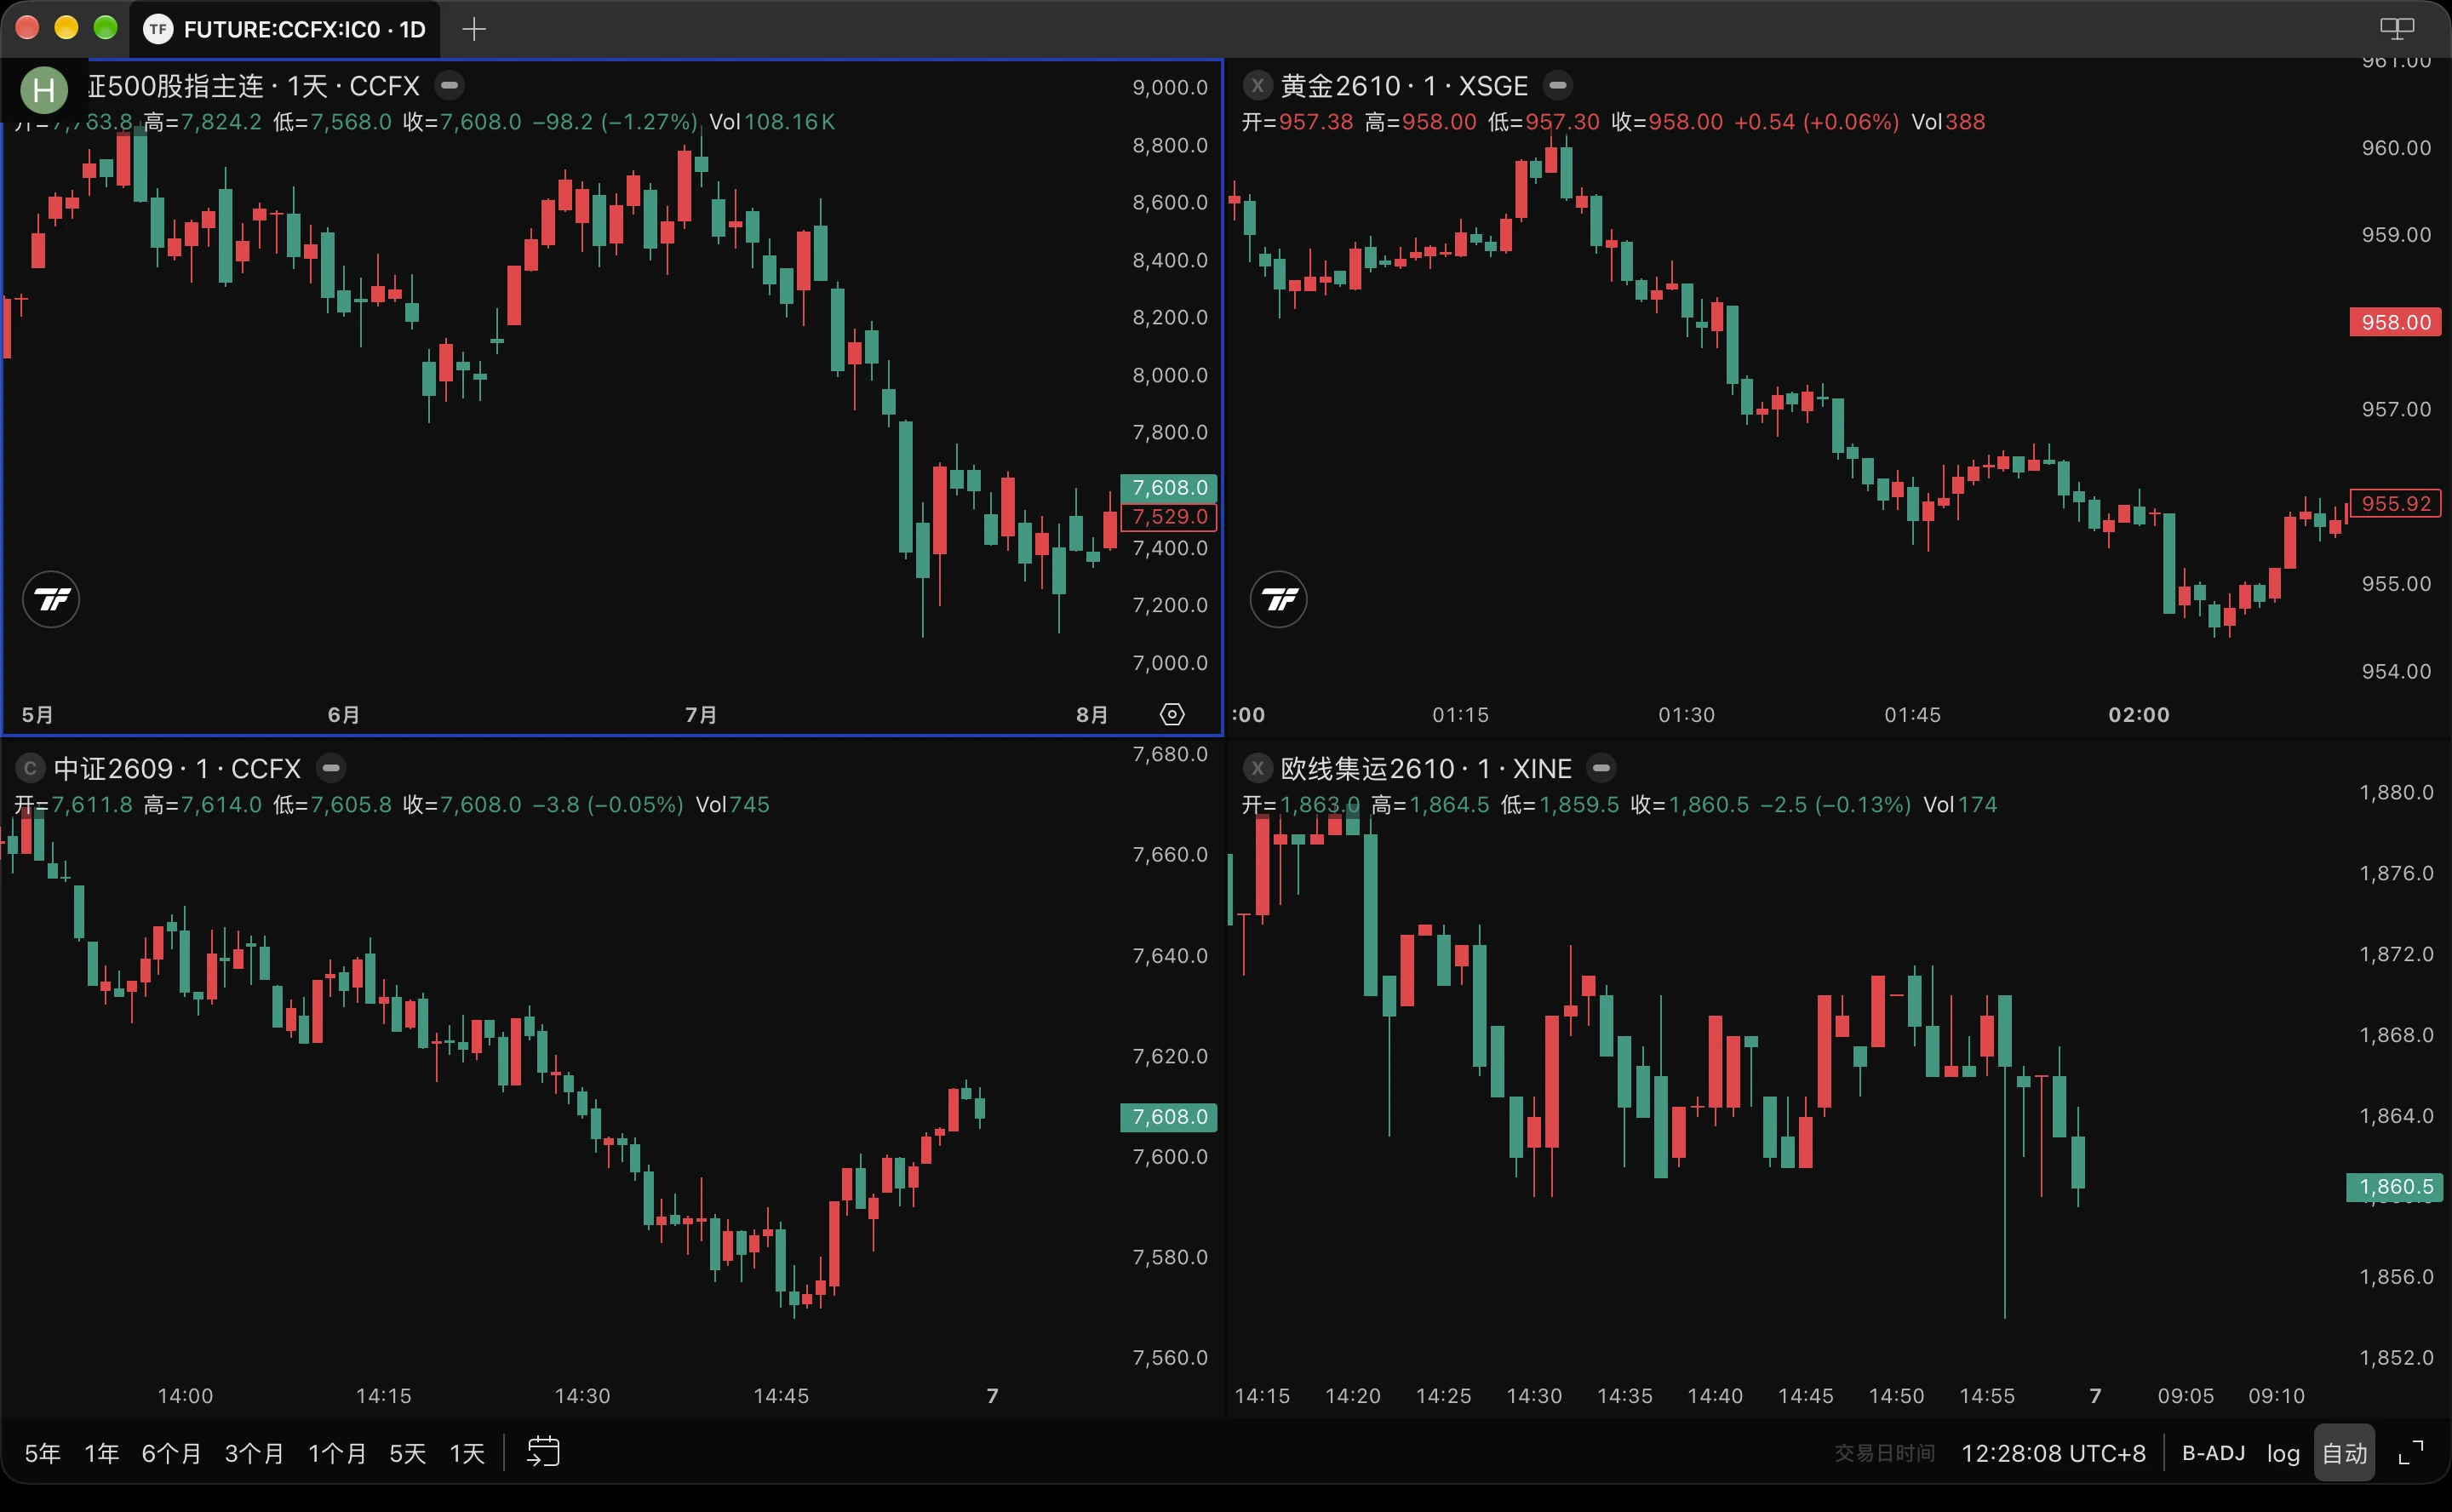This screenshot has height=1512, width=2452.
Task: Open go-to-date calendar icon
Action: [543, 1451]
